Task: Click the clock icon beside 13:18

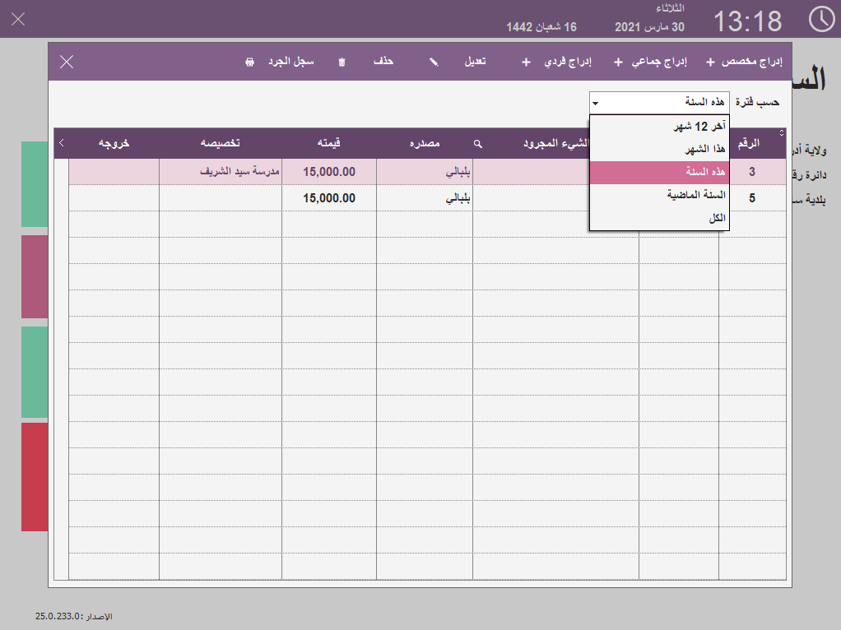Action: point(821,20)
